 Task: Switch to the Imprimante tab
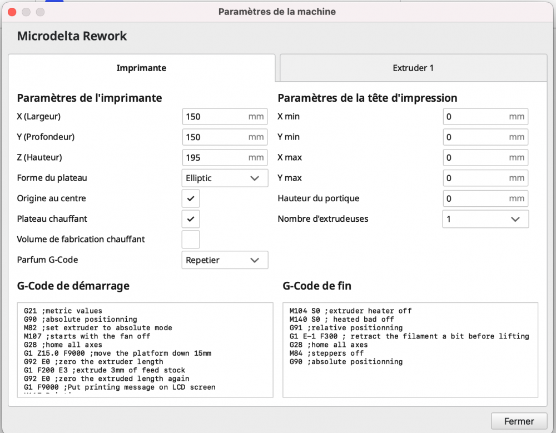click(141, 68)
